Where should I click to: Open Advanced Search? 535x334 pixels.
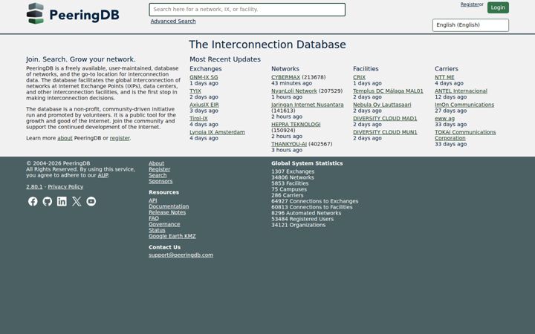tap(173, 21)
